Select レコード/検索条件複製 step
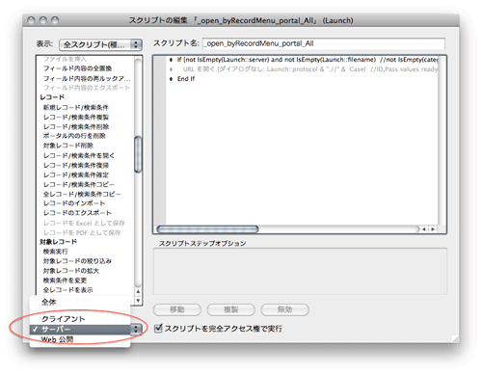482x374 pixels. [x=76, y=117]
